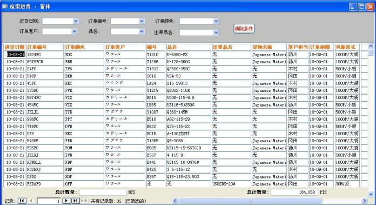Click the 订单颜色 column header
The image size is (376, 205).
(x=84, y=47)
